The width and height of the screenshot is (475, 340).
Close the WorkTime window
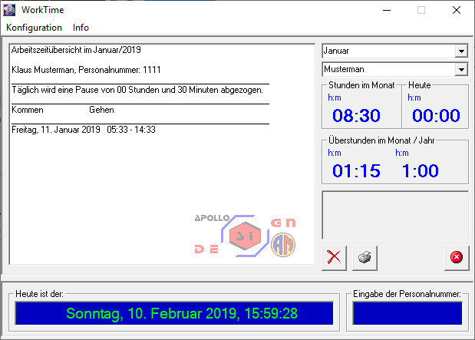[457, 10]
